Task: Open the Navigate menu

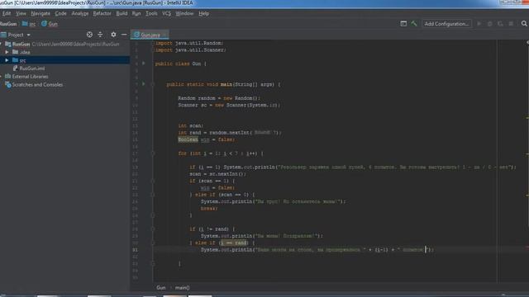Action: coord(41,13)
